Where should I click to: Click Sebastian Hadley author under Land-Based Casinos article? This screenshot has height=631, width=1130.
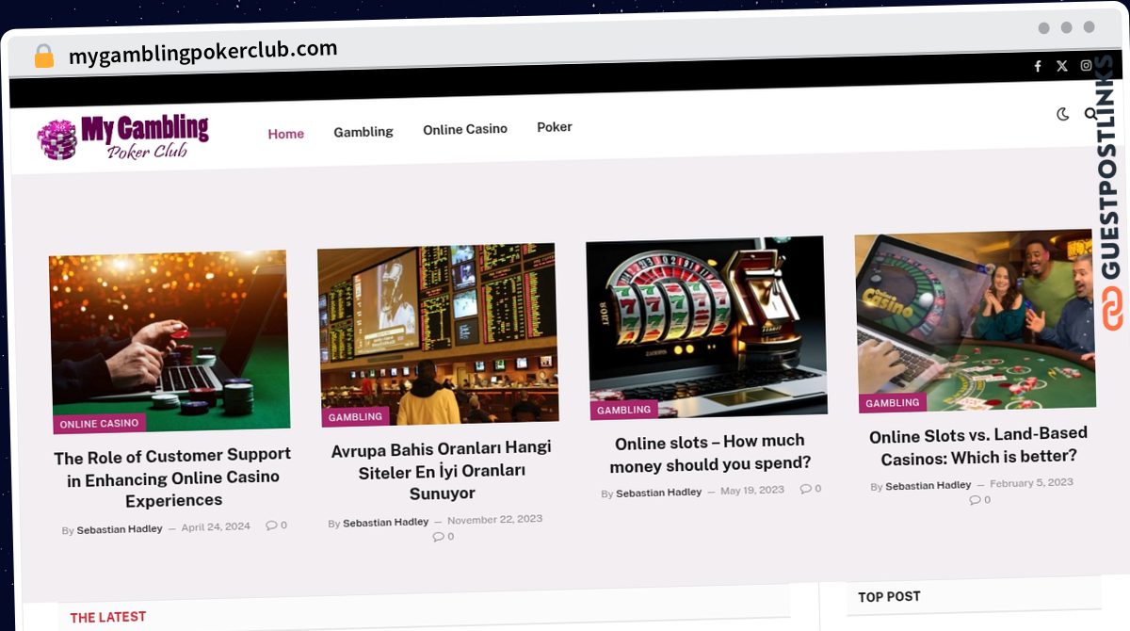(x=928, y=485)
